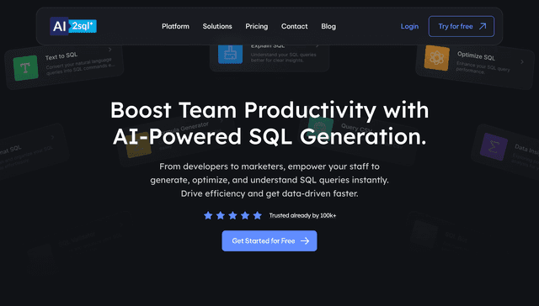This screenshot has height=306, width=539.
Task: Expand the Text to SQL card chevron
Action: pyautogui.click(x=110, y=50)
